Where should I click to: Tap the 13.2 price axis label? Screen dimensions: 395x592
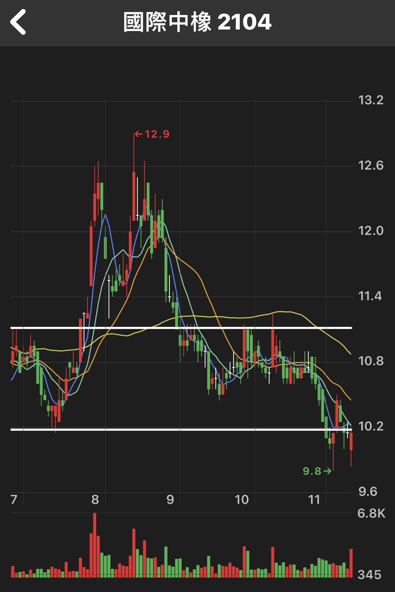(x=370, y=100)
